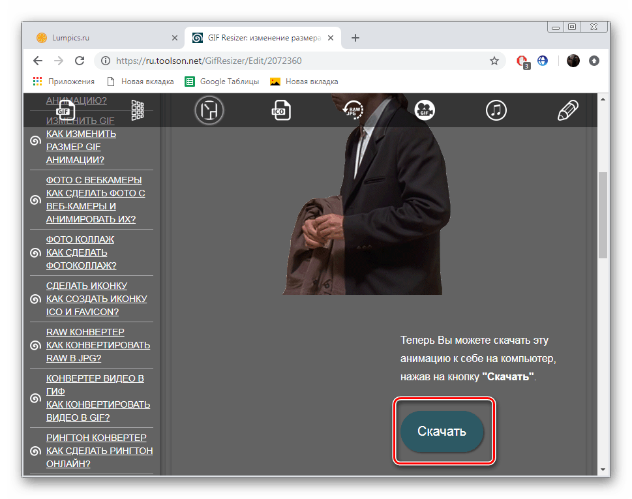Open the red extension icon with badge 3
The width and height of the screenshot is (632, 499).
[x=523, y=62]
